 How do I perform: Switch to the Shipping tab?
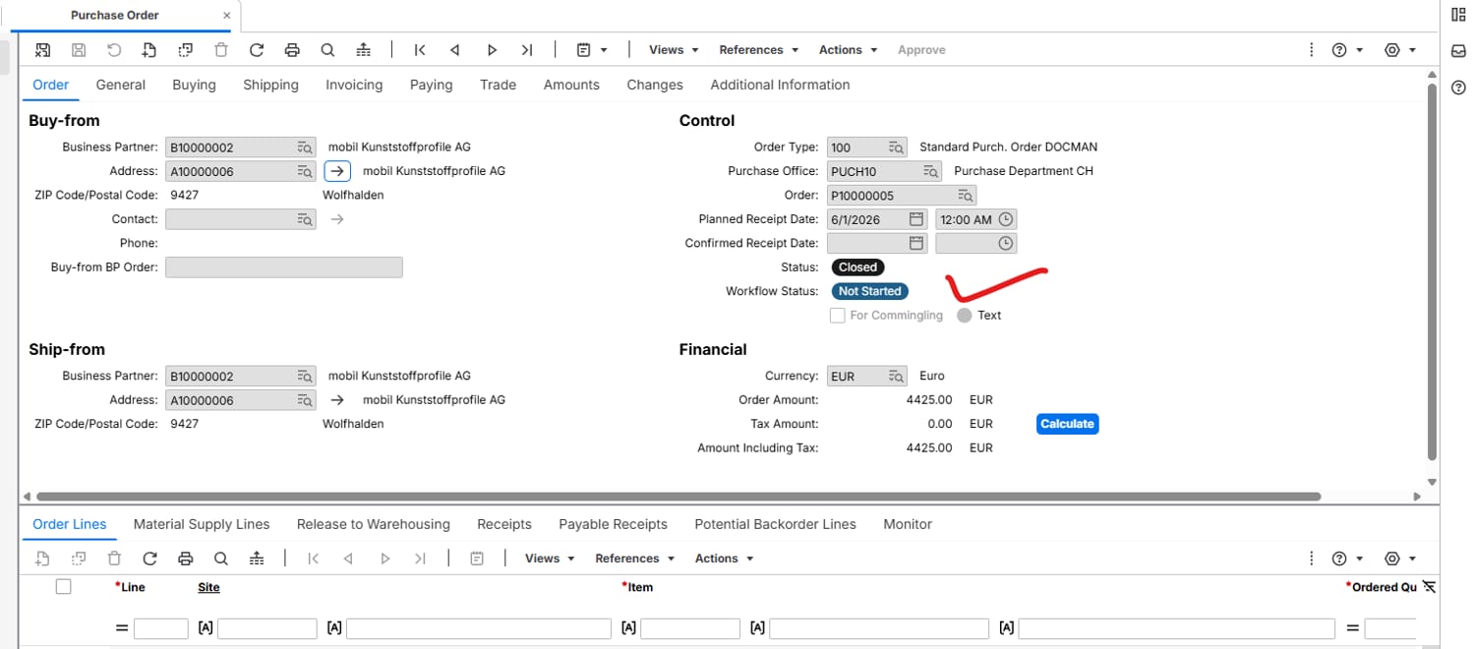(270, 85)
